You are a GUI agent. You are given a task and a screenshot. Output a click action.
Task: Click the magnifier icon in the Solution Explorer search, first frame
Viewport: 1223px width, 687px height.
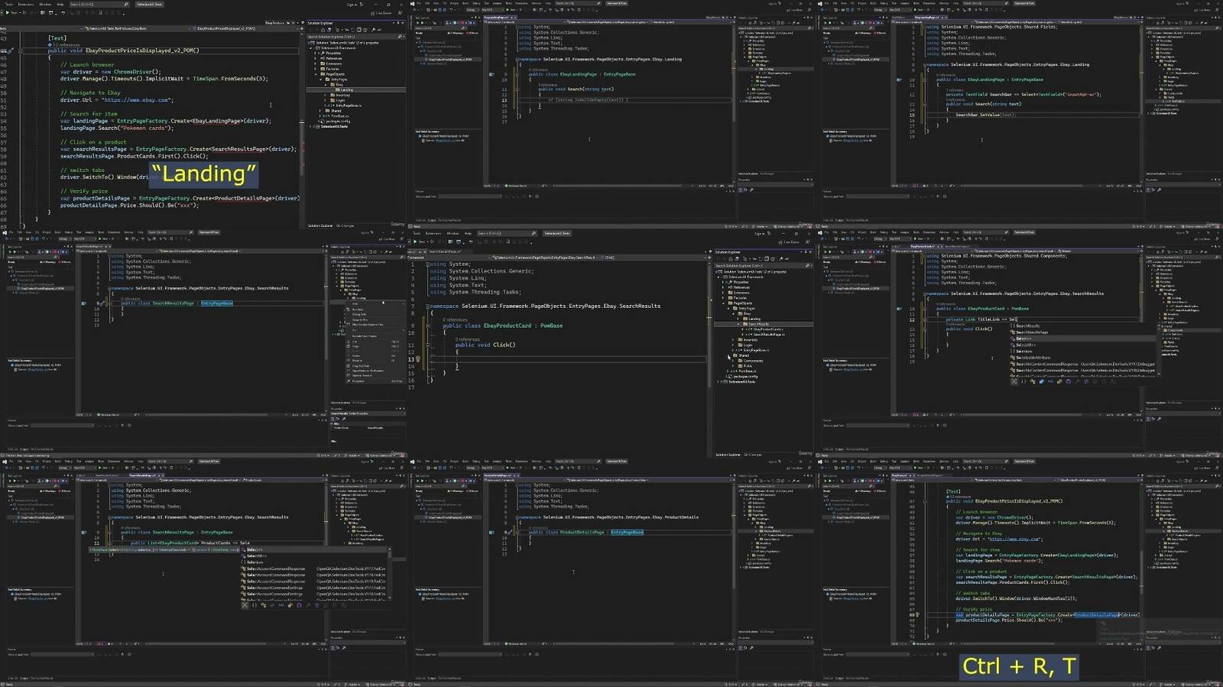tap(400, 37)
